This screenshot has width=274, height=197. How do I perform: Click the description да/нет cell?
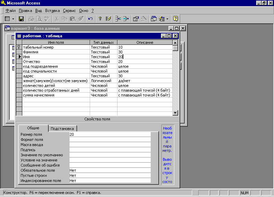(x=145, y=81)
